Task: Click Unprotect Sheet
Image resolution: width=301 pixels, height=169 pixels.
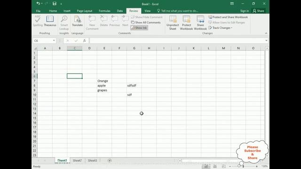Action: tap(173, 23)
